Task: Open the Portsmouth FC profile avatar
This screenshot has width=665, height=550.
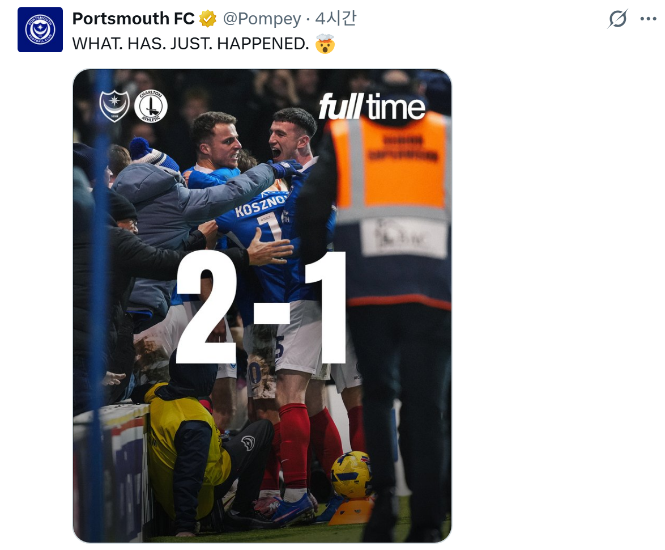Action: tap(40, 29)
